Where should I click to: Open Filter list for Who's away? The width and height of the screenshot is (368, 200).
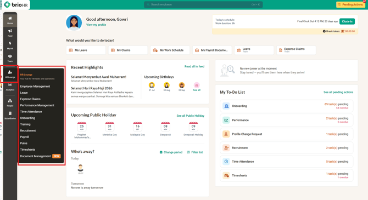click(x=195, y=152)
